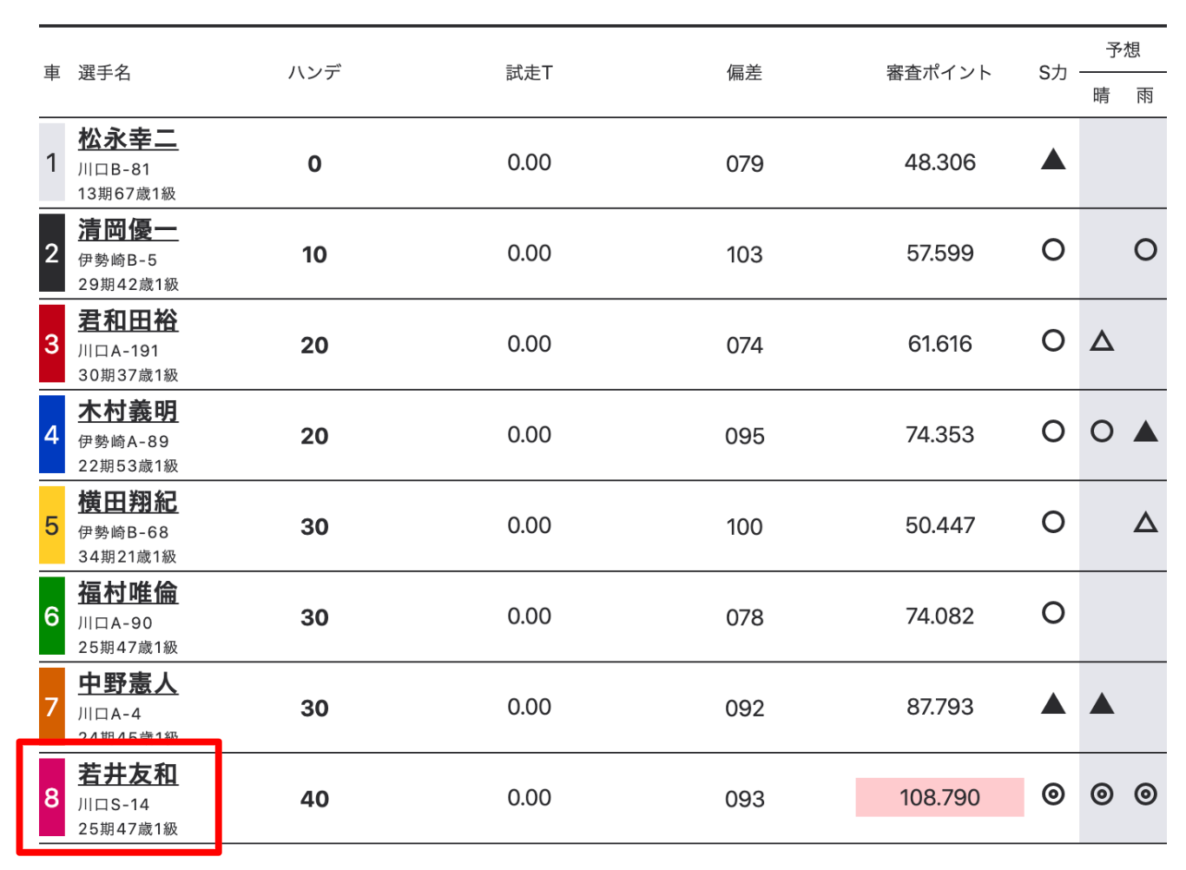Click the pink highlighted 108.790 審査ポイント cell
Image resolution: width=1186 pixels, height=870 pixels.
pyautogui.click(x=939, y=797)
